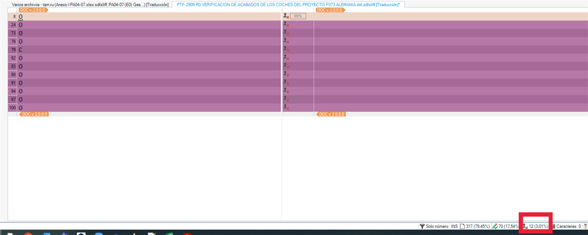Switch to the Varios archivos tam.ru tab

[90, 5]
